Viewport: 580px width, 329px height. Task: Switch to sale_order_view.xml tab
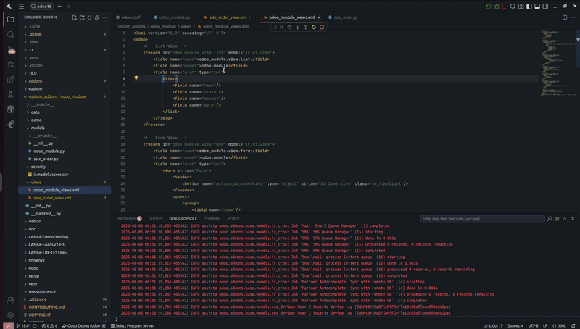point(227,17)
